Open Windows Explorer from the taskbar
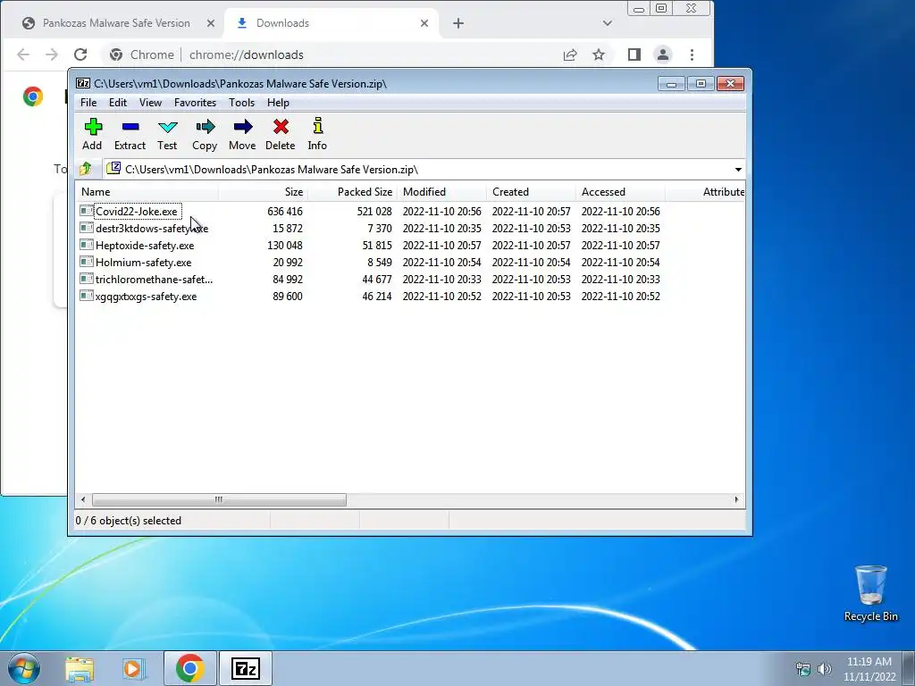Image resolution: width=915 pixels, height=686 pixels. pos(80,668)
